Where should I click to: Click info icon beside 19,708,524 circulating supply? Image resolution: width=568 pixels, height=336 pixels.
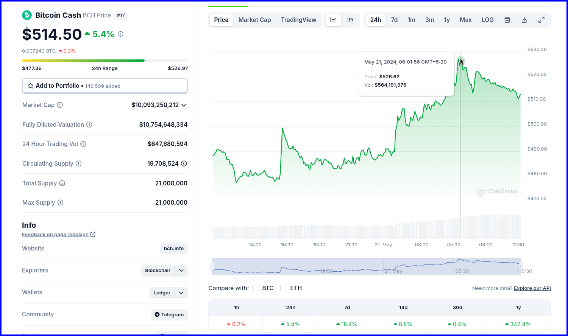pyautogui.click(x=184, y=163)
